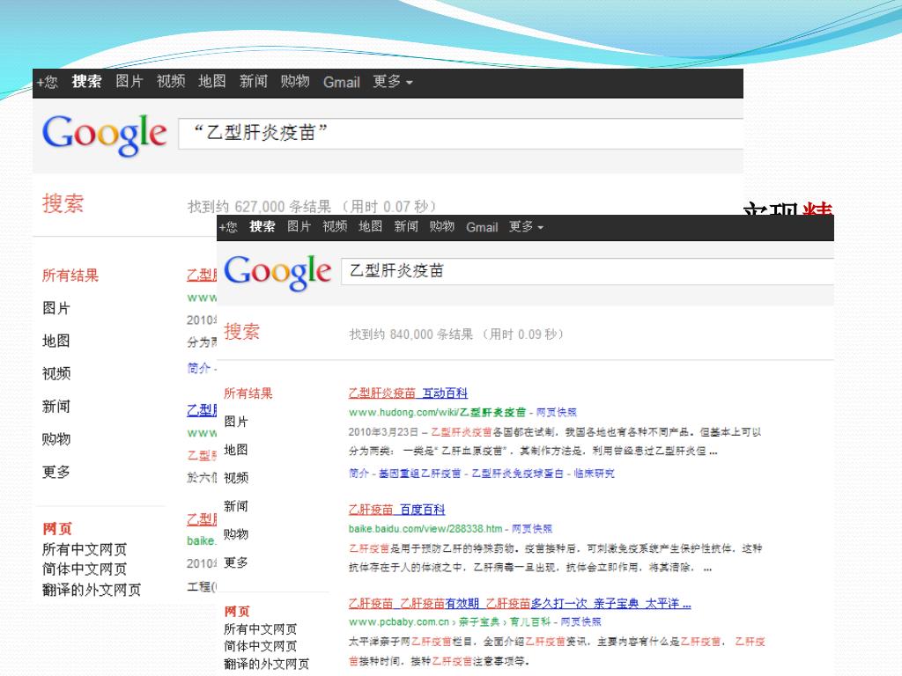Open Gmail from the front window's top bar
This screenshot has width=902, height=676.
(482, 228)
